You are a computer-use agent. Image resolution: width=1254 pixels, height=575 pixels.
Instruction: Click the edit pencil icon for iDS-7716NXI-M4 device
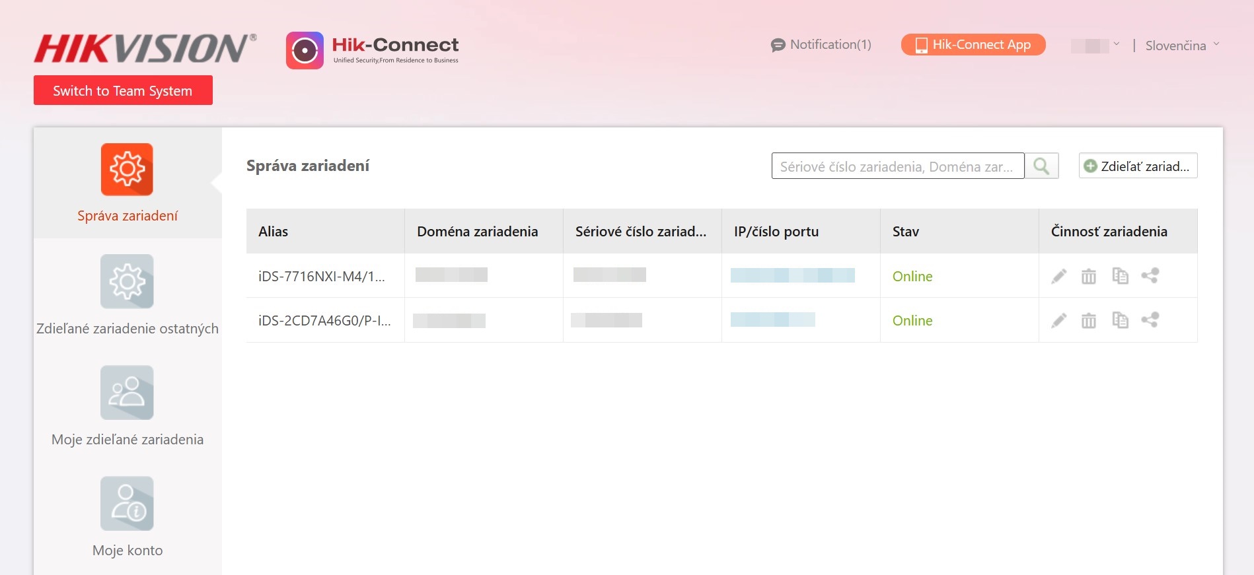click(1058, 276)
